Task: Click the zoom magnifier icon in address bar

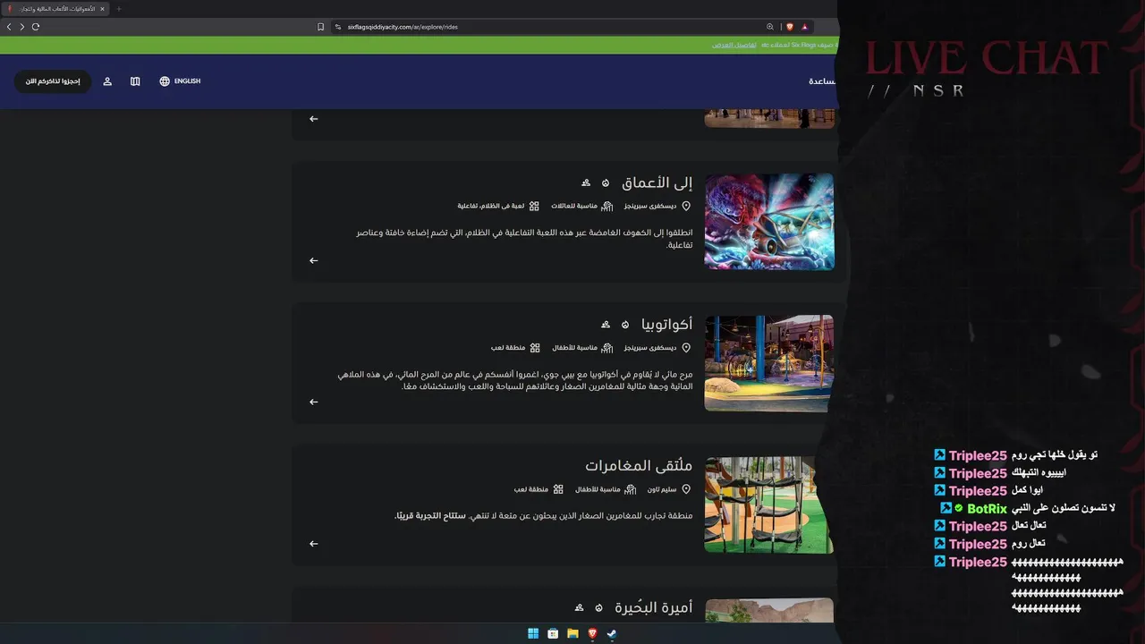Action: [x=770, y=27]
